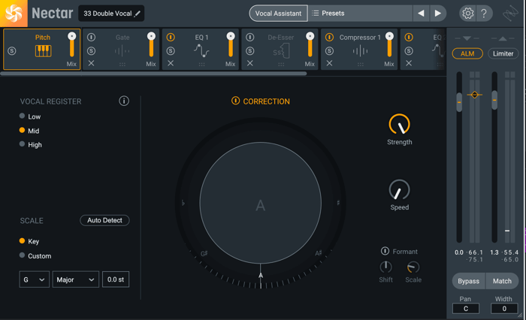
Task: Click the Gate module Mix slider
Action: point(151,44)
